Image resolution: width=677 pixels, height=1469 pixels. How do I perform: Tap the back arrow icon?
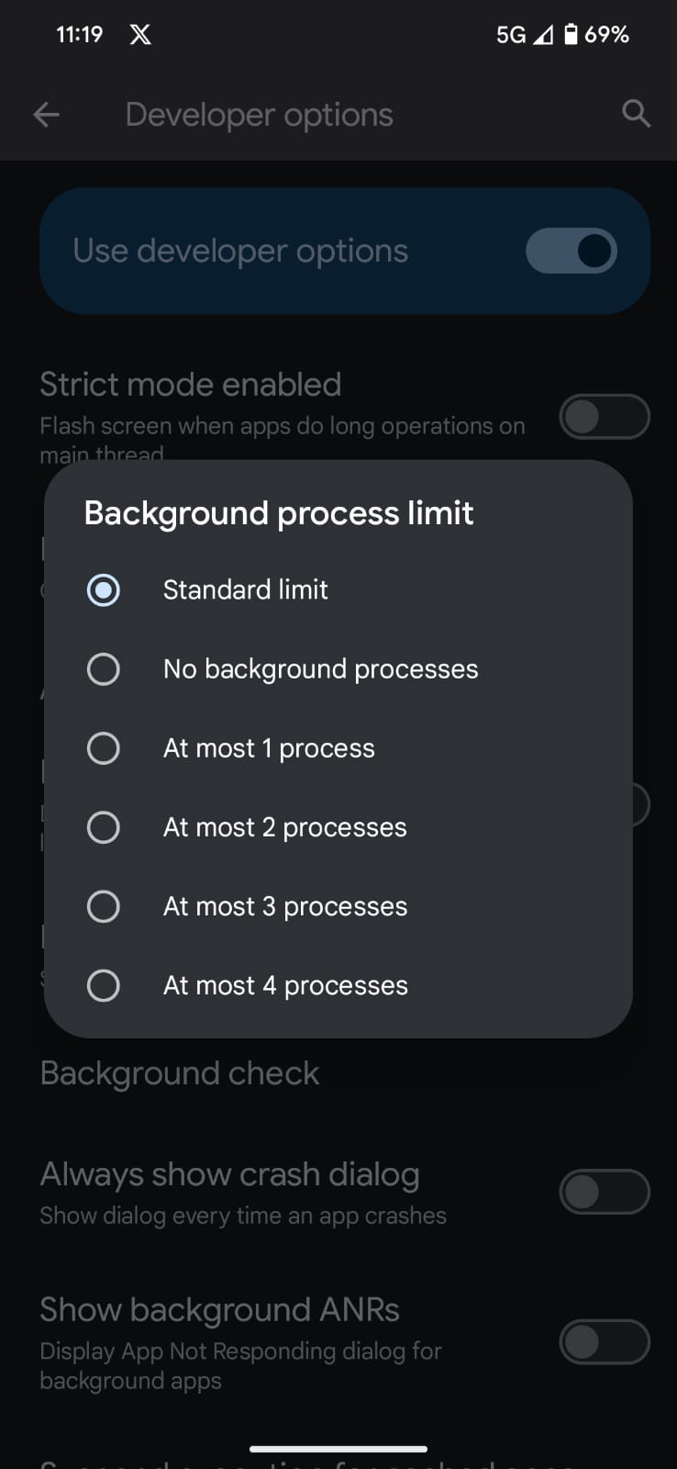[46, 115]
